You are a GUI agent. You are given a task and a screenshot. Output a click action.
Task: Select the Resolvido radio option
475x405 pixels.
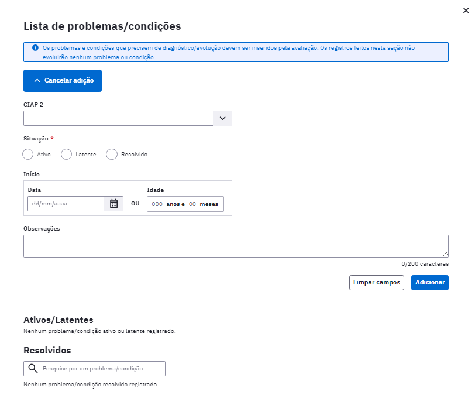[112, 154]
